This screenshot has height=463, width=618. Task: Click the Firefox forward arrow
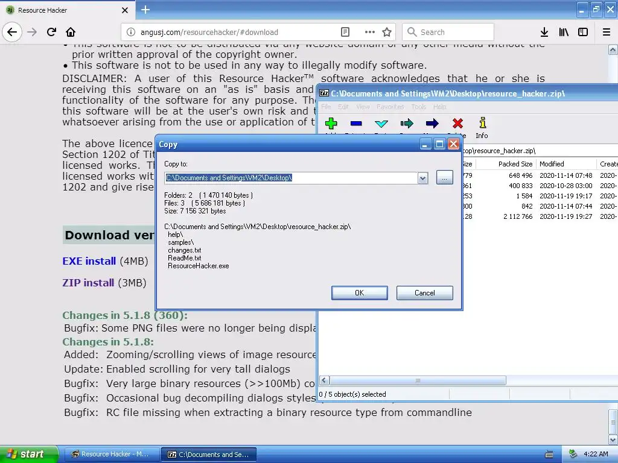[x=32, y=32]
